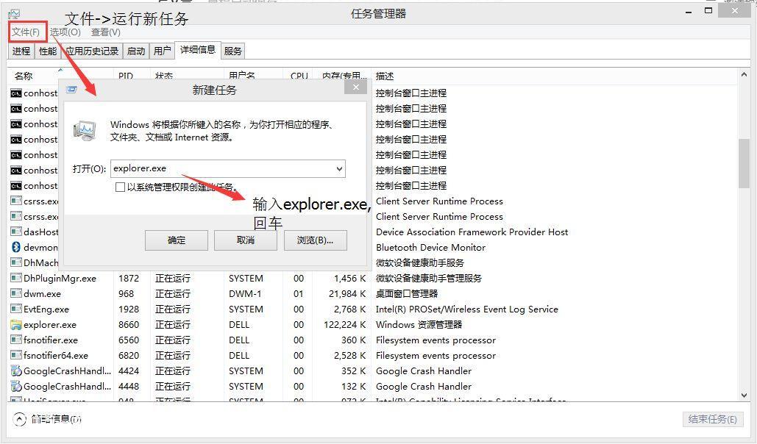Close the 新建任务 dialog

coord(356,87)
